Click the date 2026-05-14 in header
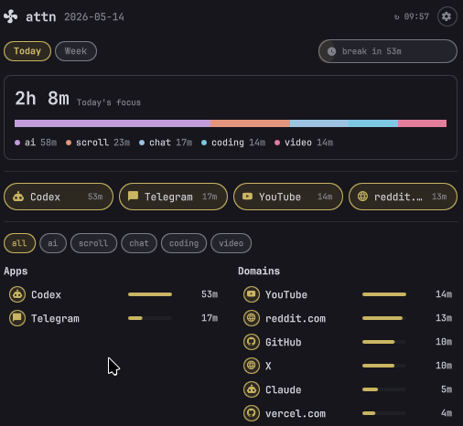The height and width of the screenshot is (426, 463). pos(94,16)
